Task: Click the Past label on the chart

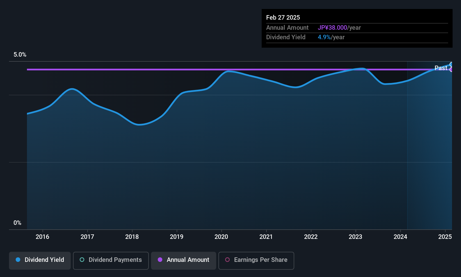Action: click(x=441, y=68)
